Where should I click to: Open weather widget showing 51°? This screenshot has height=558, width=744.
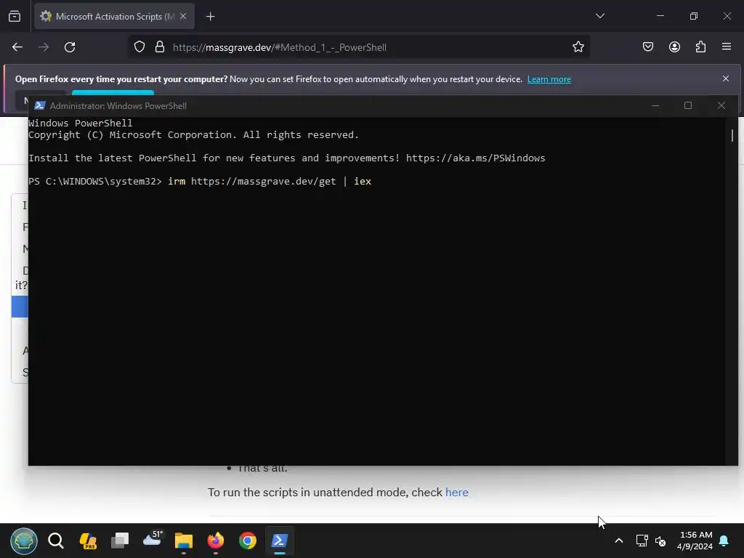[x=153, y=540]
